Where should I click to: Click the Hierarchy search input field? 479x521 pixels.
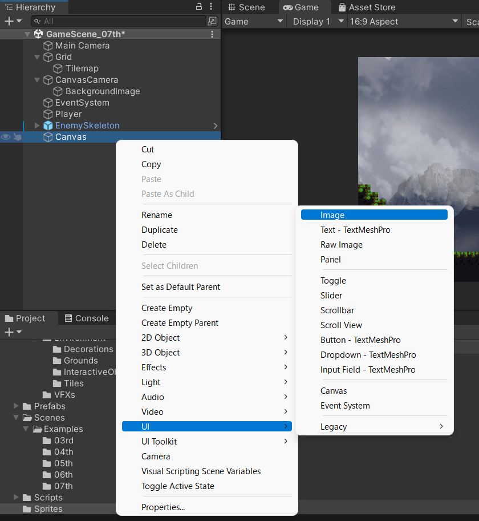[x=119, y=21]
